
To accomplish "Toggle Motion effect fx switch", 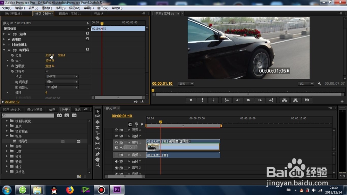I will coord(9,34).
